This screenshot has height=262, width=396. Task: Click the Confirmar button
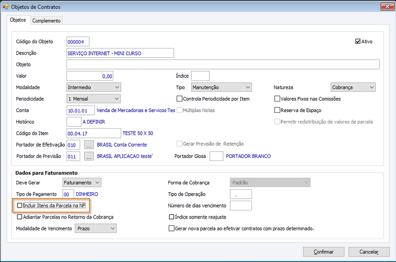(x=324, y=252)
